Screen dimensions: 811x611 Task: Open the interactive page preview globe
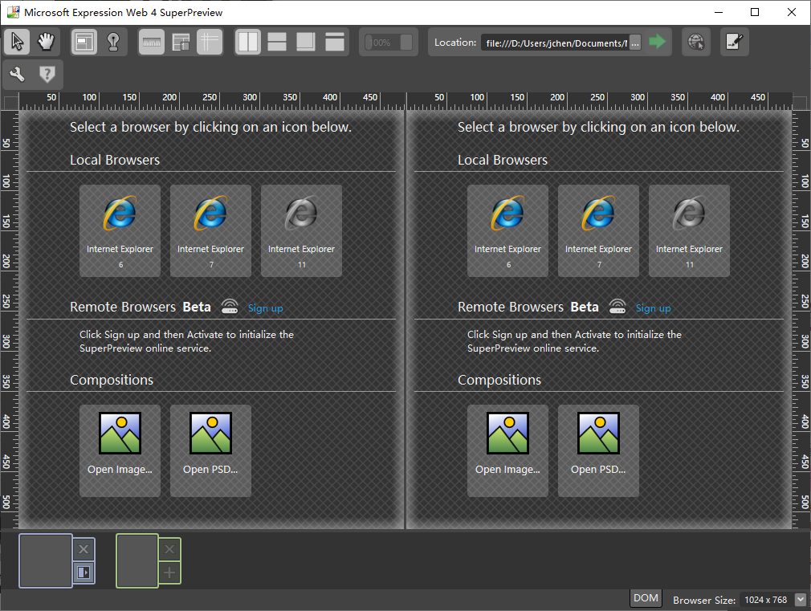[x=696, y=42]
